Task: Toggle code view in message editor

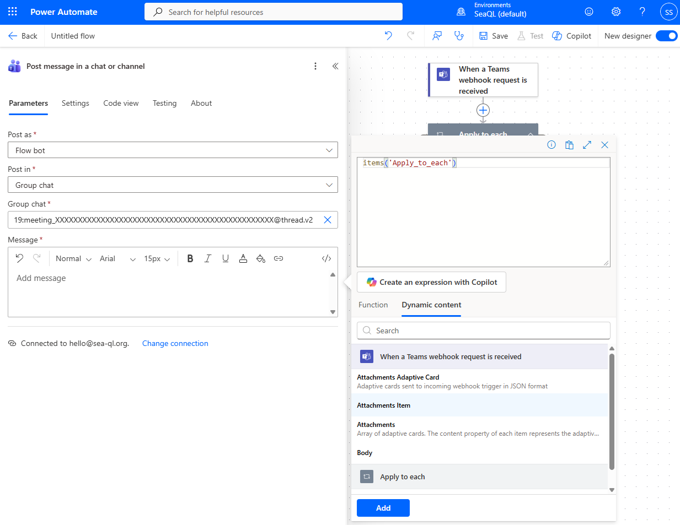Action: coord(326,258)
